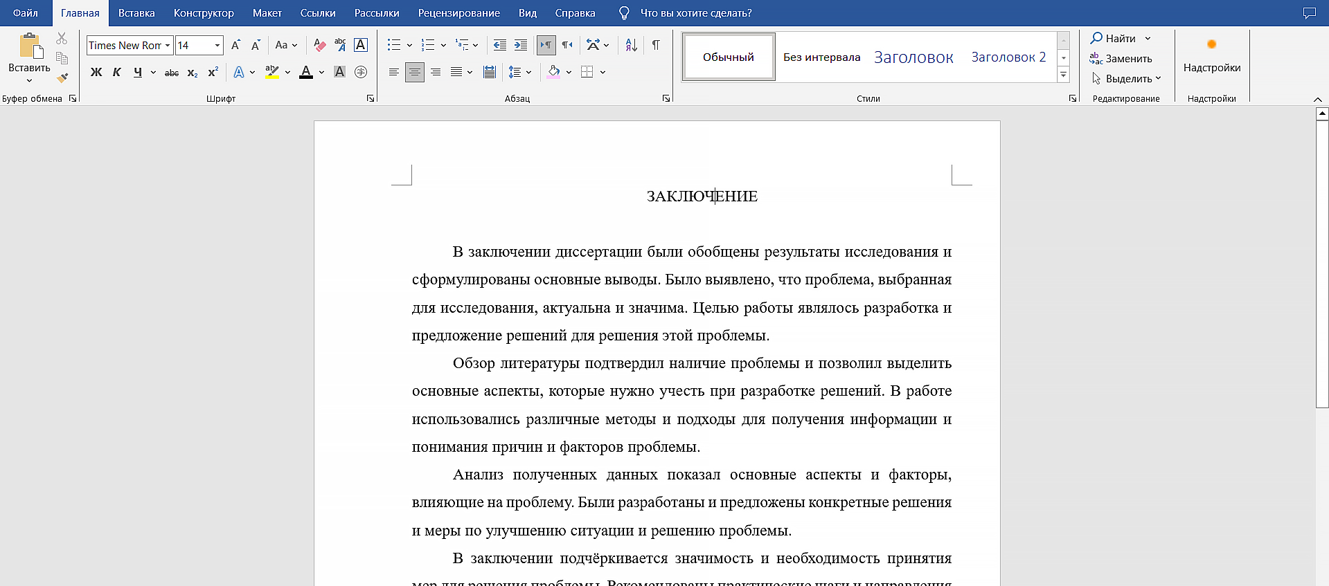Select the Format Painter brush
The height and width of the screenshot is (586, 1329).
click(x=62, y=78)
